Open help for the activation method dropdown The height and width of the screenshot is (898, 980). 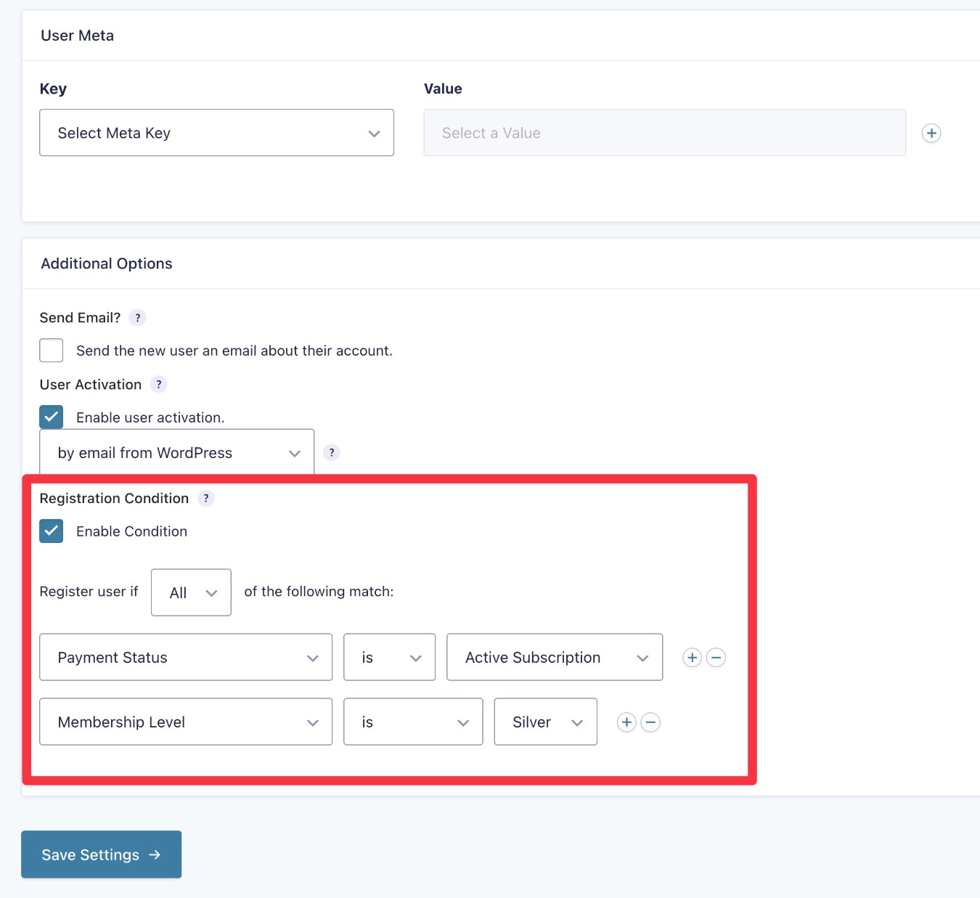pyautogui.click(x=332, y=452)
